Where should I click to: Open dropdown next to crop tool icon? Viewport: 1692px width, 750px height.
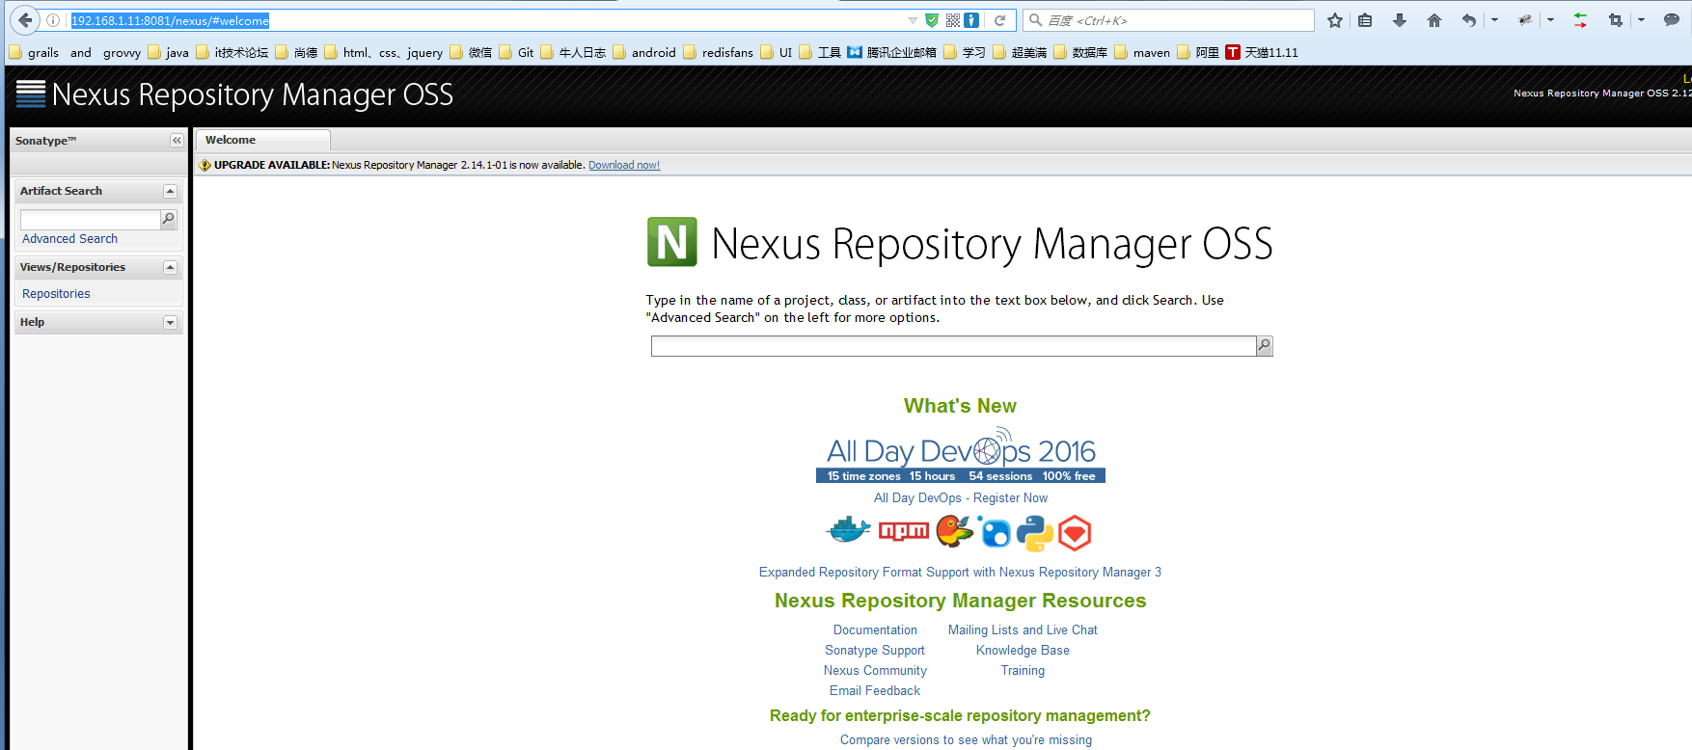pos(1641,20)
